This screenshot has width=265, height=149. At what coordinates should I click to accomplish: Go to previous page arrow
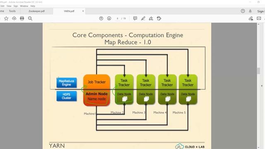coord(101,18)
